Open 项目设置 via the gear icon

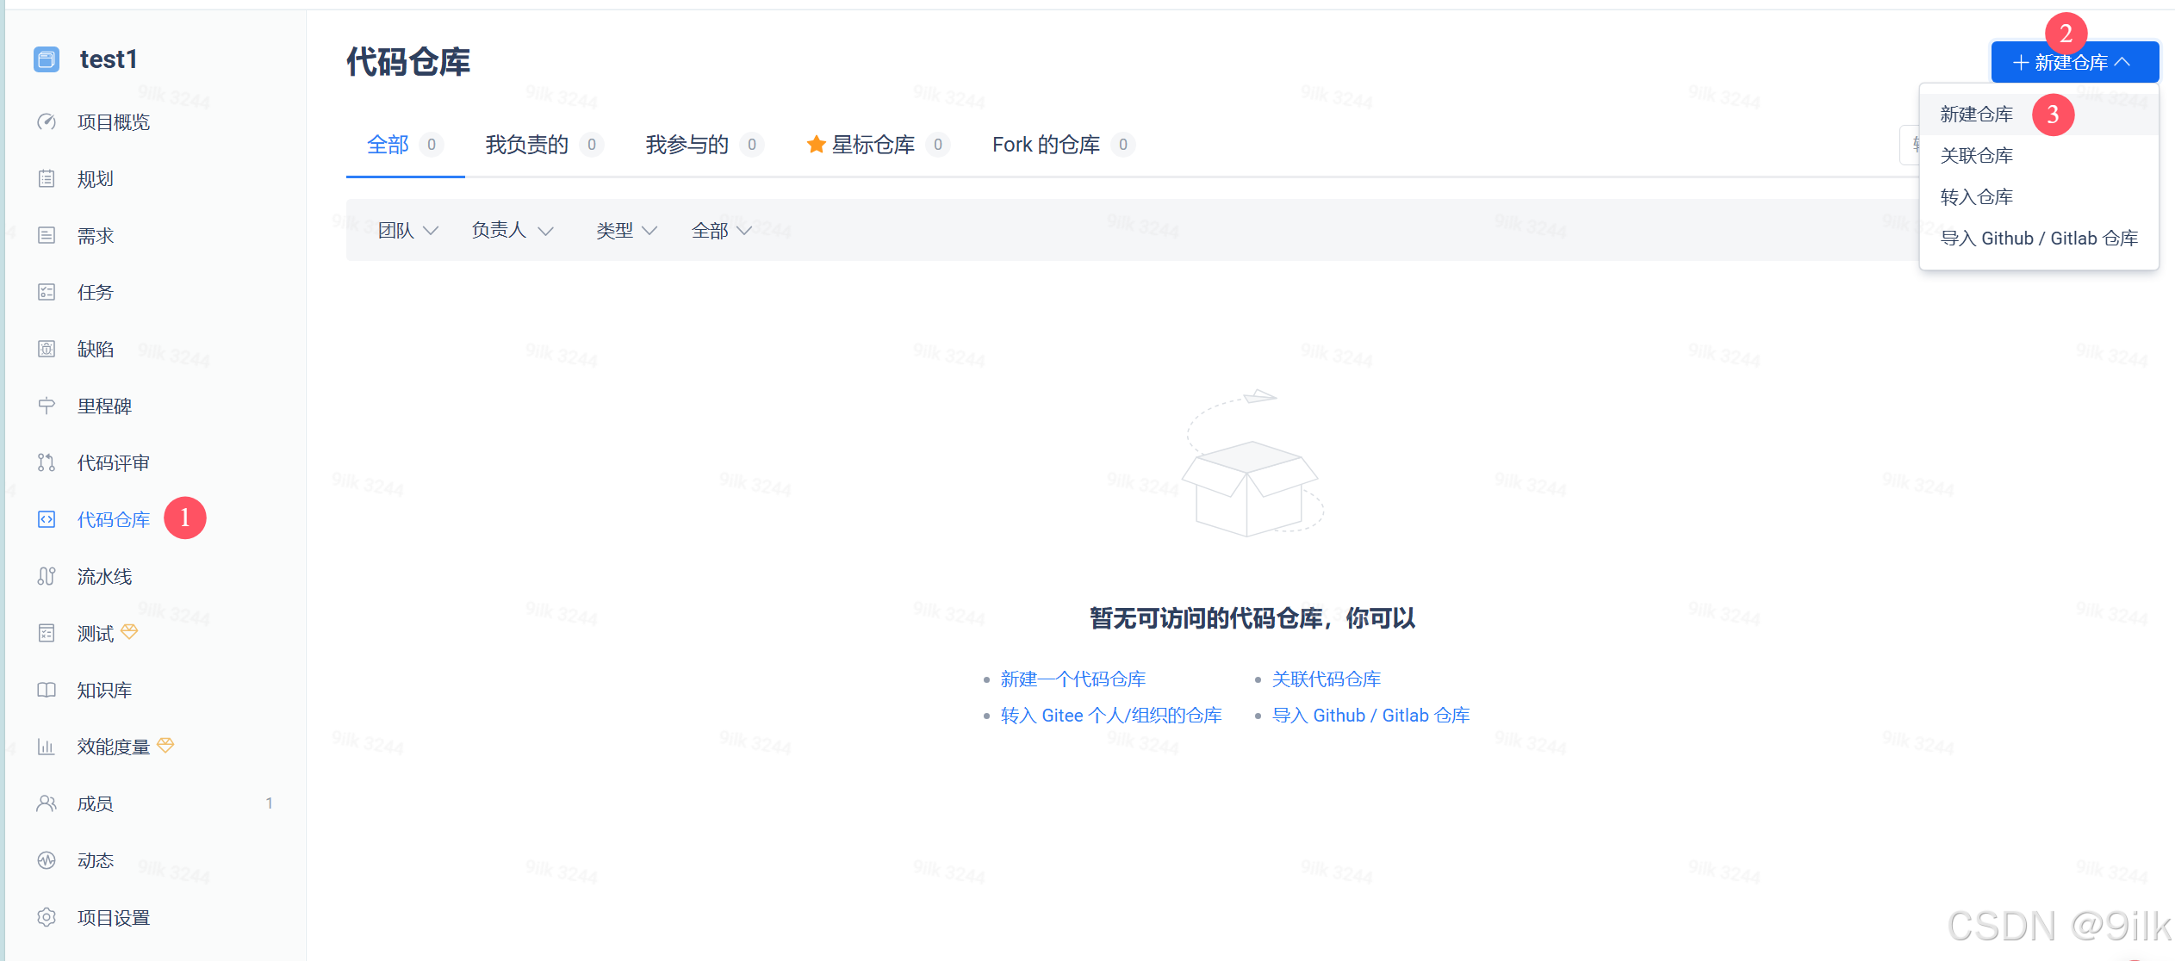click(x=47, y=917)
